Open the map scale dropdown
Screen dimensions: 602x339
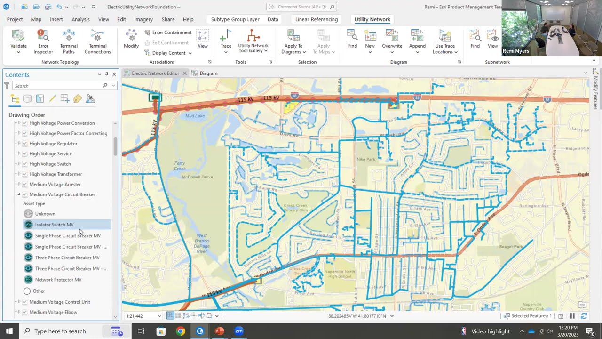coord(159,316)
